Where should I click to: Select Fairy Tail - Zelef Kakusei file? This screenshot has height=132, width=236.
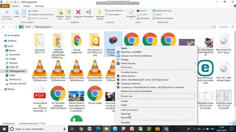coord(224,71)
